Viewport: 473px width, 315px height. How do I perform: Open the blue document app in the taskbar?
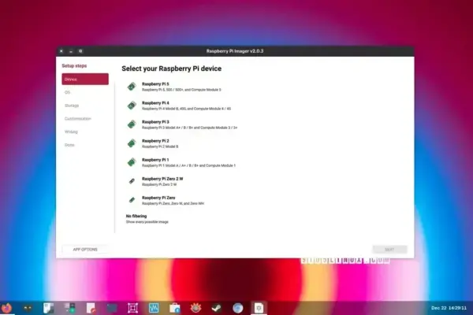point(49,308)
